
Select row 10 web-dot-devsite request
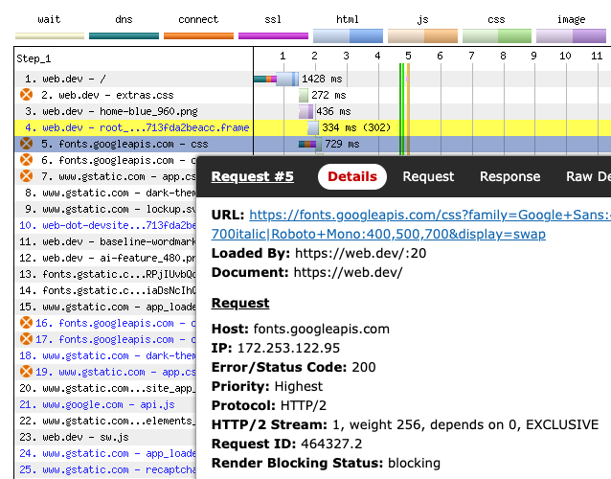pos(105,226)
